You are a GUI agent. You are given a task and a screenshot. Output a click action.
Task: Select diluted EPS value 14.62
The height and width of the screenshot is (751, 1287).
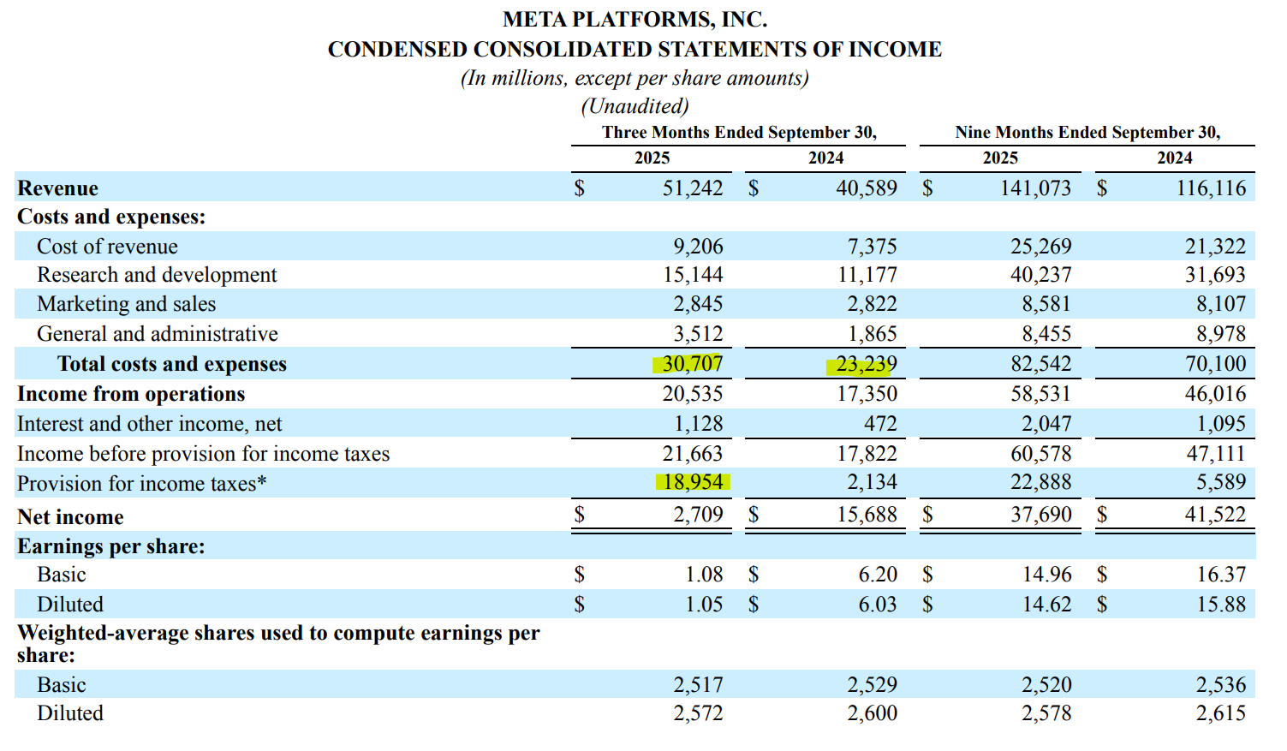tap(1046, 605)
